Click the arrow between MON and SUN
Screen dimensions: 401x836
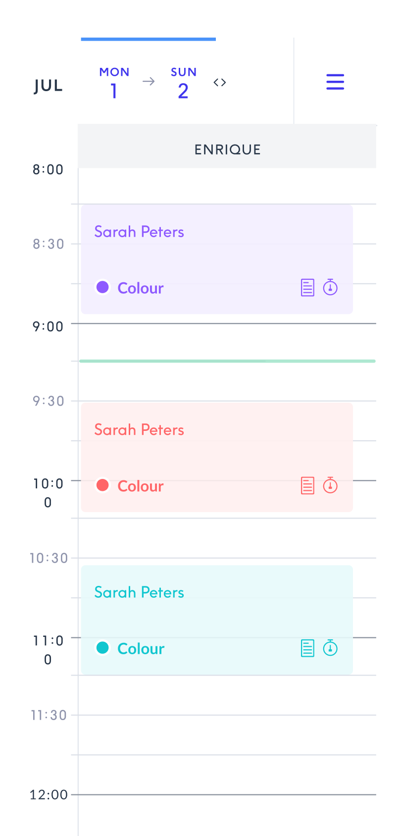point(149,81)
